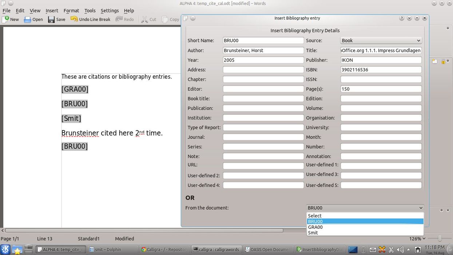Choose Smit in the open dropdown list
453x255 pixels.
point(313,233)
